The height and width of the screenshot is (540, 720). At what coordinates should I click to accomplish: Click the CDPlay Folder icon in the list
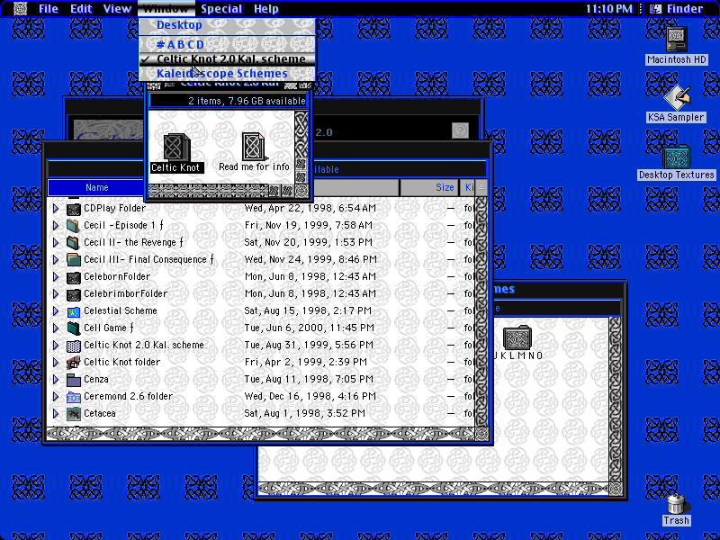click(x=74, y=209)
